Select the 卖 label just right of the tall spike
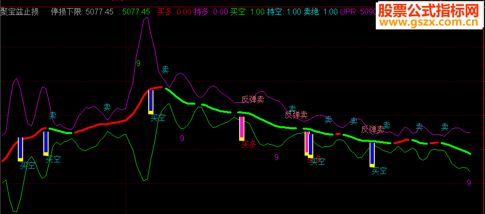Viewport: 485px width, 214px height. point(166,70)
